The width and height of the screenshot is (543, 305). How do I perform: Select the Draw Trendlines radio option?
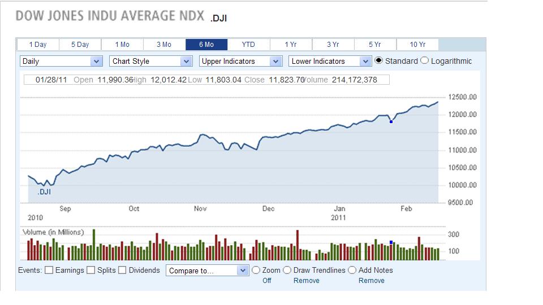(287, 270)
